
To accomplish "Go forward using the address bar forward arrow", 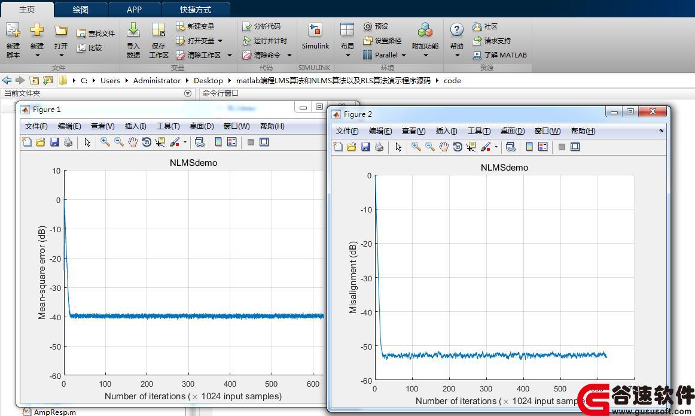I will pyautogui.click(x=20, y=80).
